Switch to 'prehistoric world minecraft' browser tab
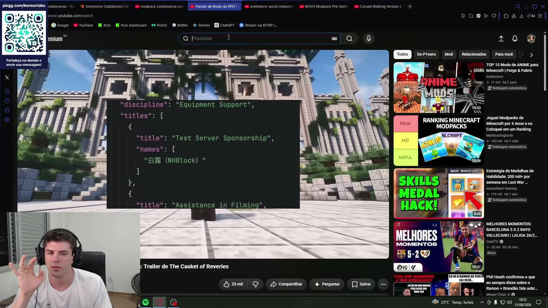The image size is (548, 308). (269, 6)
